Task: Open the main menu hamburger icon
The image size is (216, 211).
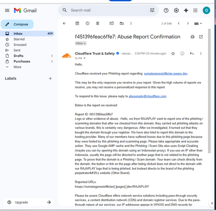Action: [x=7, y=10]
